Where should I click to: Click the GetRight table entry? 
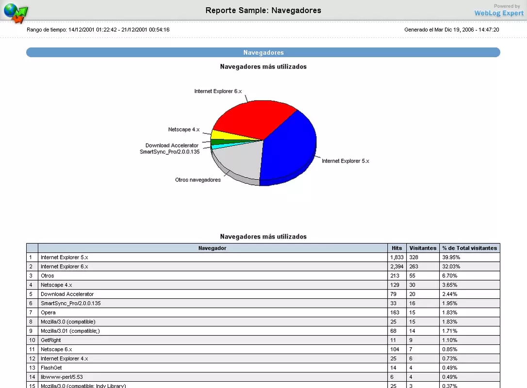click(x=51, y=340)
